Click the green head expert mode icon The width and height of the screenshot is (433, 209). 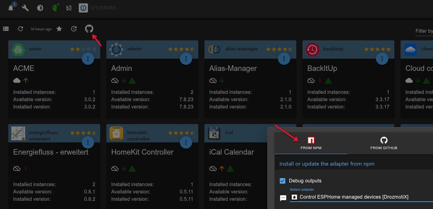point(55,8)
